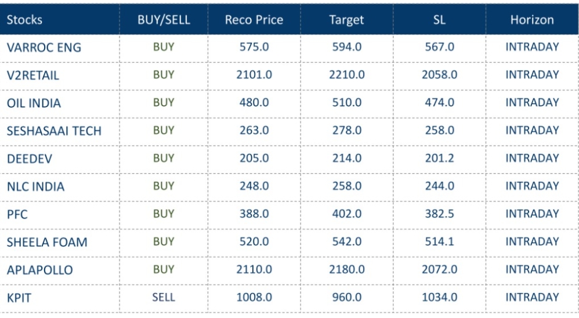Select the BUY/SELL column header
The height and width of the screenshot is (318, 579).
click(164, 20)
